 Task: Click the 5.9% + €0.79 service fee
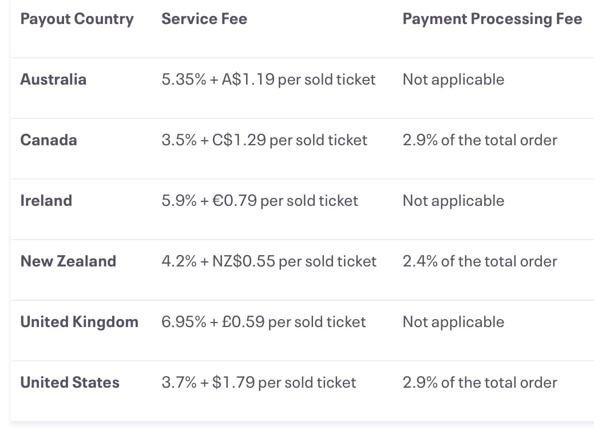[x=260, y=201]
